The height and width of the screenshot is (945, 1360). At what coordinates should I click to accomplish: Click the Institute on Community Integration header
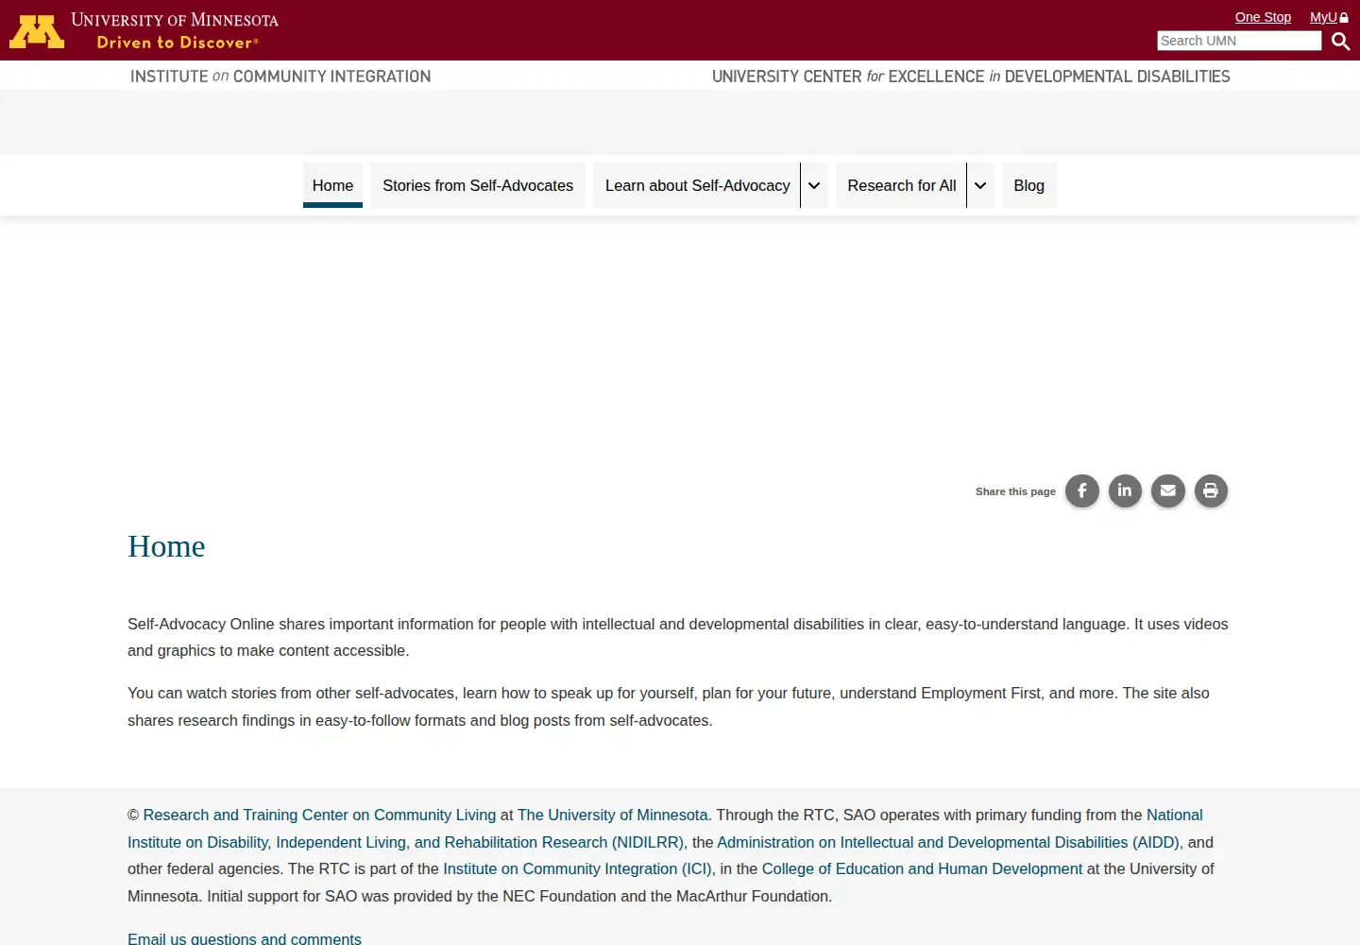(280, 77)
